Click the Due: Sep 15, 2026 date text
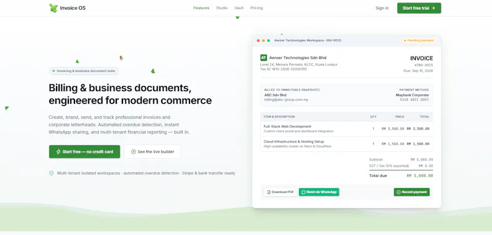 point(418,71)
